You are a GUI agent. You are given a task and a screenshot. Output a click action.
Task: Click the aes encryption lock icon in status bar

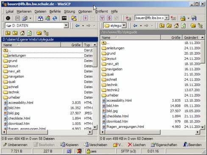point(89,151)
